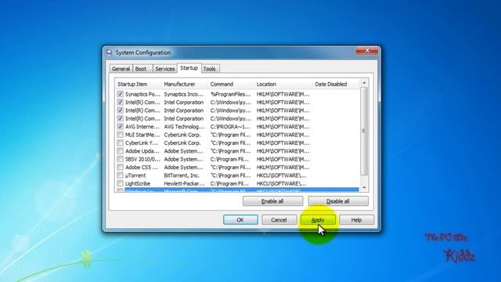Sort by the Manufacturer column header
501x282 pixels.
[x=185, y=84]
